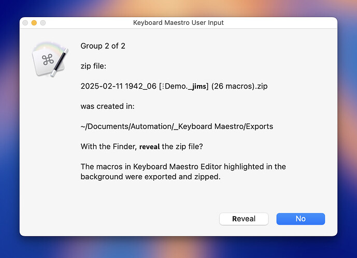Click the 'Group 2 of 2' text
The image size is (357, 258).
click(103, 46)
